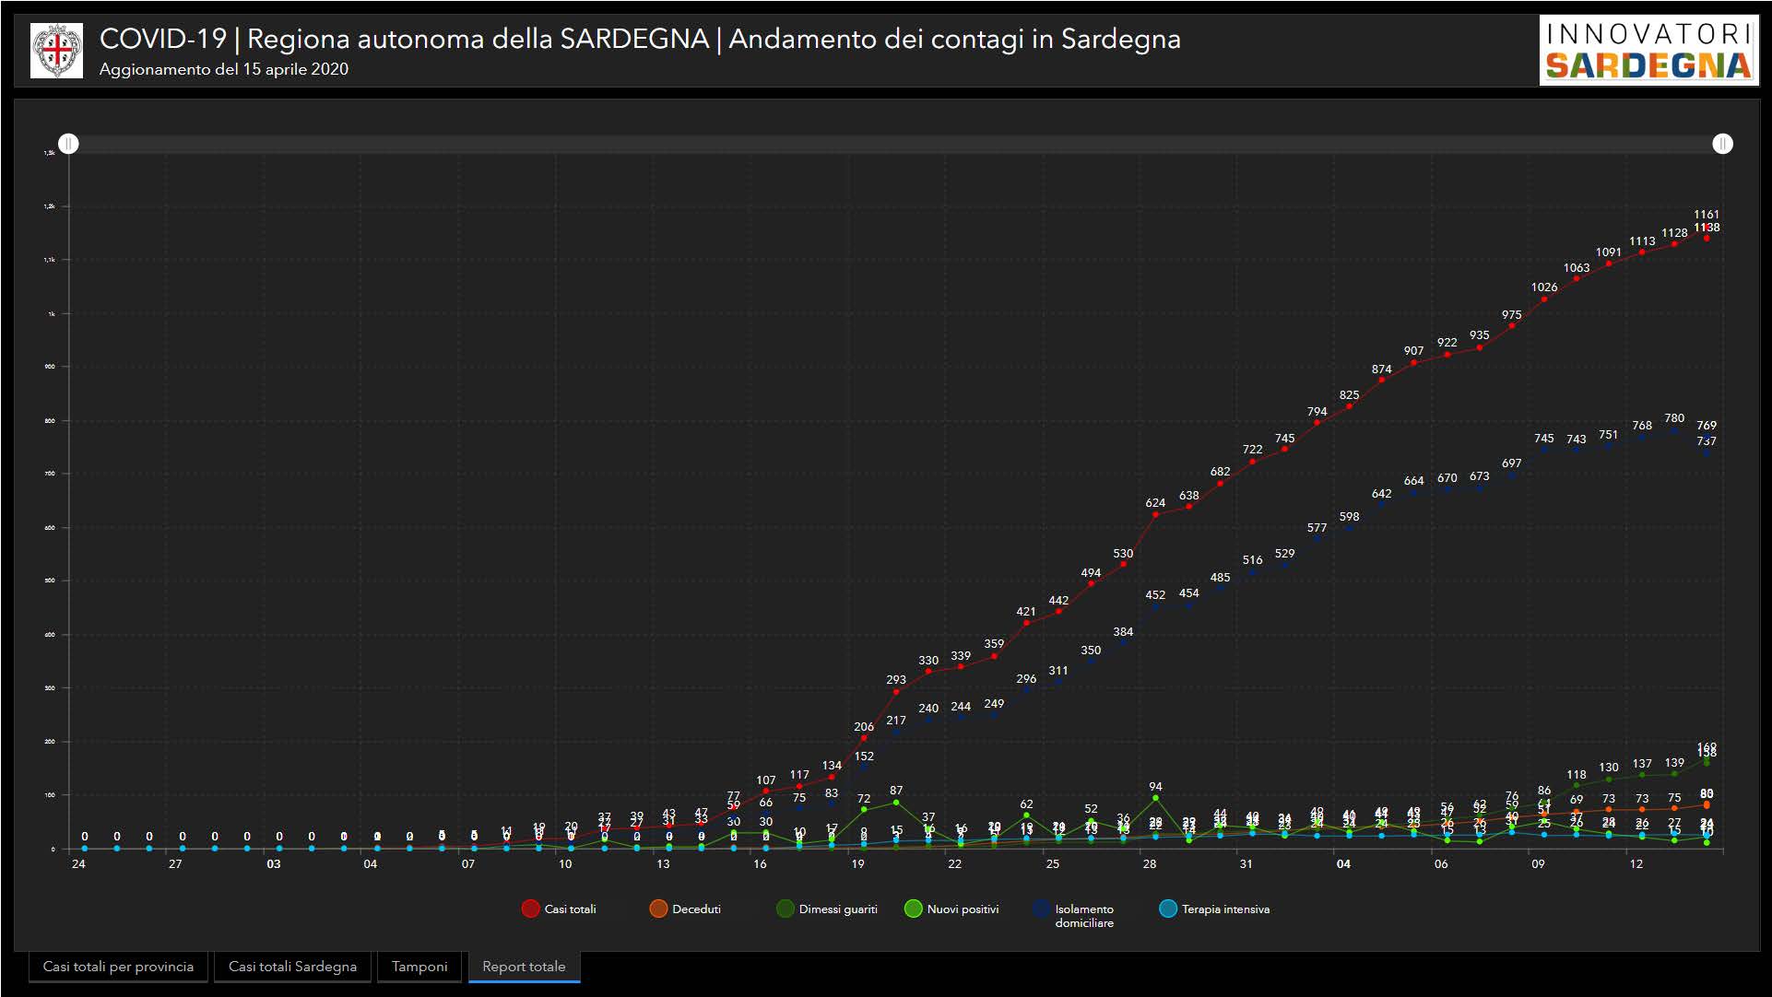Viewport: 1772px width, 997px height.
Task: Switch to Casi totali Sardegna tab
Action: click(292, 967)
